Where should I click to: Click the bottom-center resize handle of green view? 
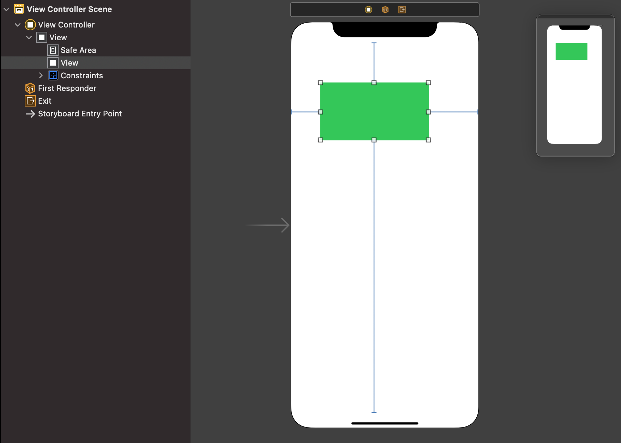374,140
